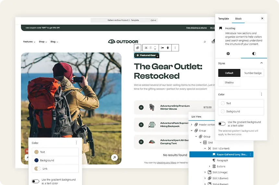Viewport: 279px width, 185px height.
Task: Click the coupon code GIFT banner text
Action: click(x=43, y=28)
